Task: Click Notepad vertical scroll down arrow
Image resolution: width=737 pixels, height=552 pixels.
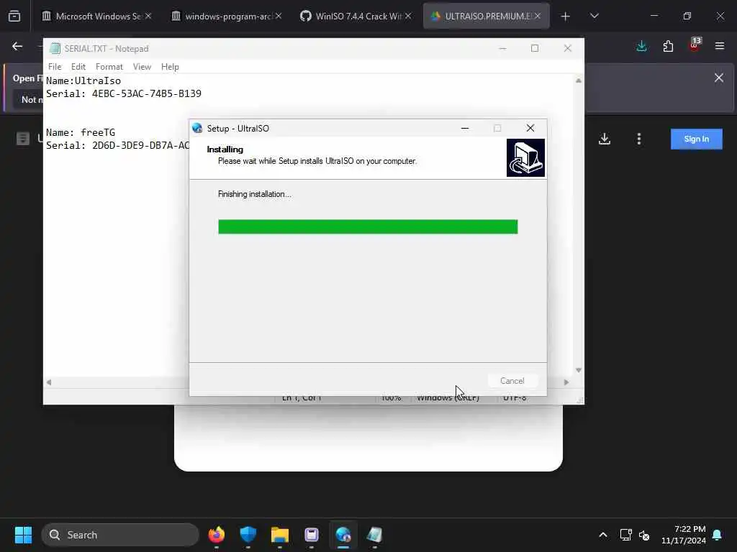Action: point(579,370)
